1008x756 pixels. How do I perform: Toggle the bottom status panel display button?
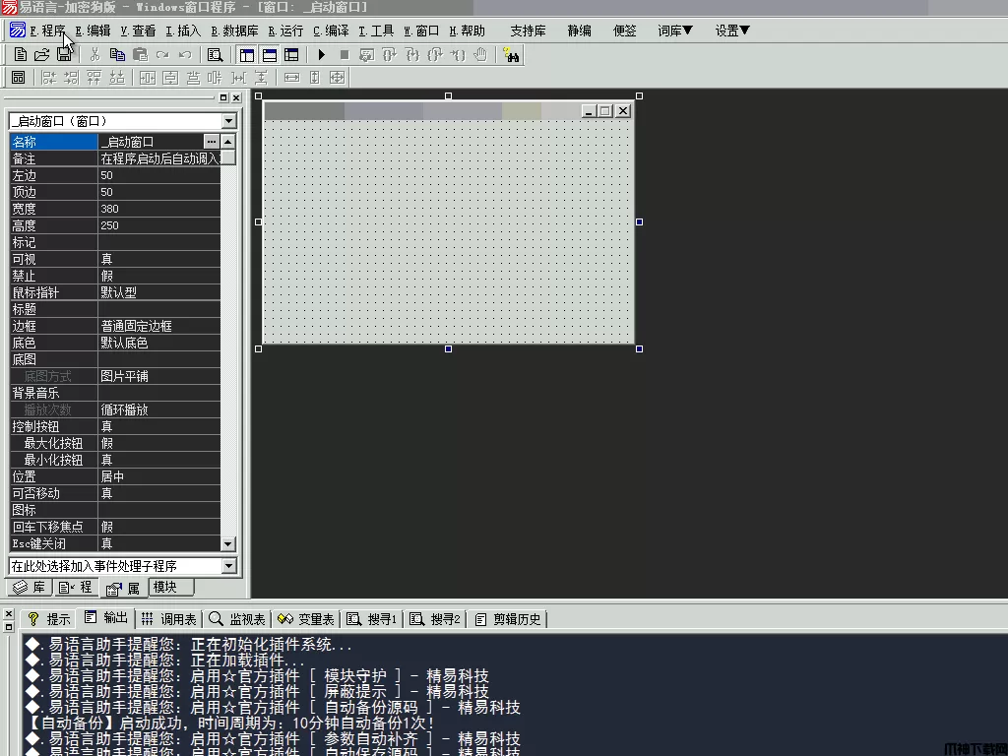268,55
